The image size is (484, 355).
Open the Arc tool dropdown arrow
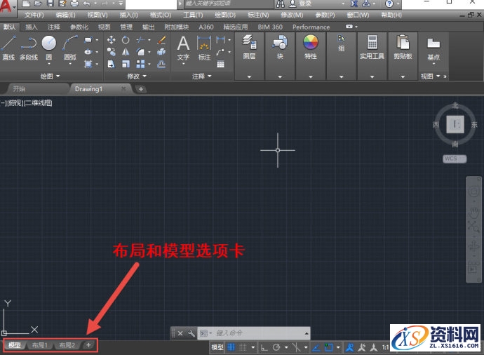pos(70,64)
